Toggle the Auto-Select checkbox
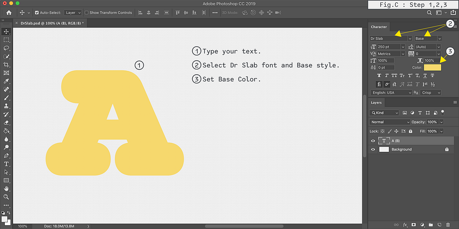 point(37,13)
